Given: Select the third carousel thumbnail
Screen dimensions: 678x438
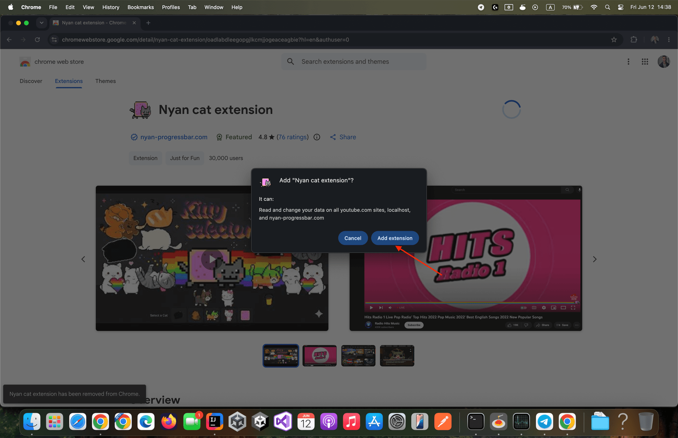Looking at the screenshot, I should point(358,356).
